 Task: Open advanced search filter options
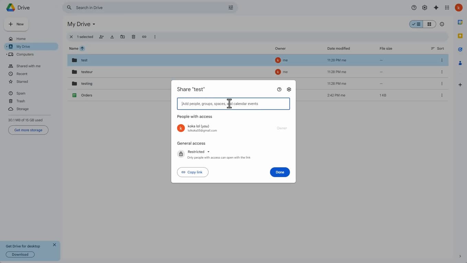[231, 8]
